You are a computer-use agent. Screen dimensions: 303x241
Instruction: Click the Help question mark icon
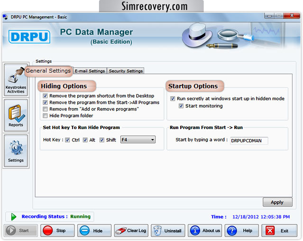232,231
